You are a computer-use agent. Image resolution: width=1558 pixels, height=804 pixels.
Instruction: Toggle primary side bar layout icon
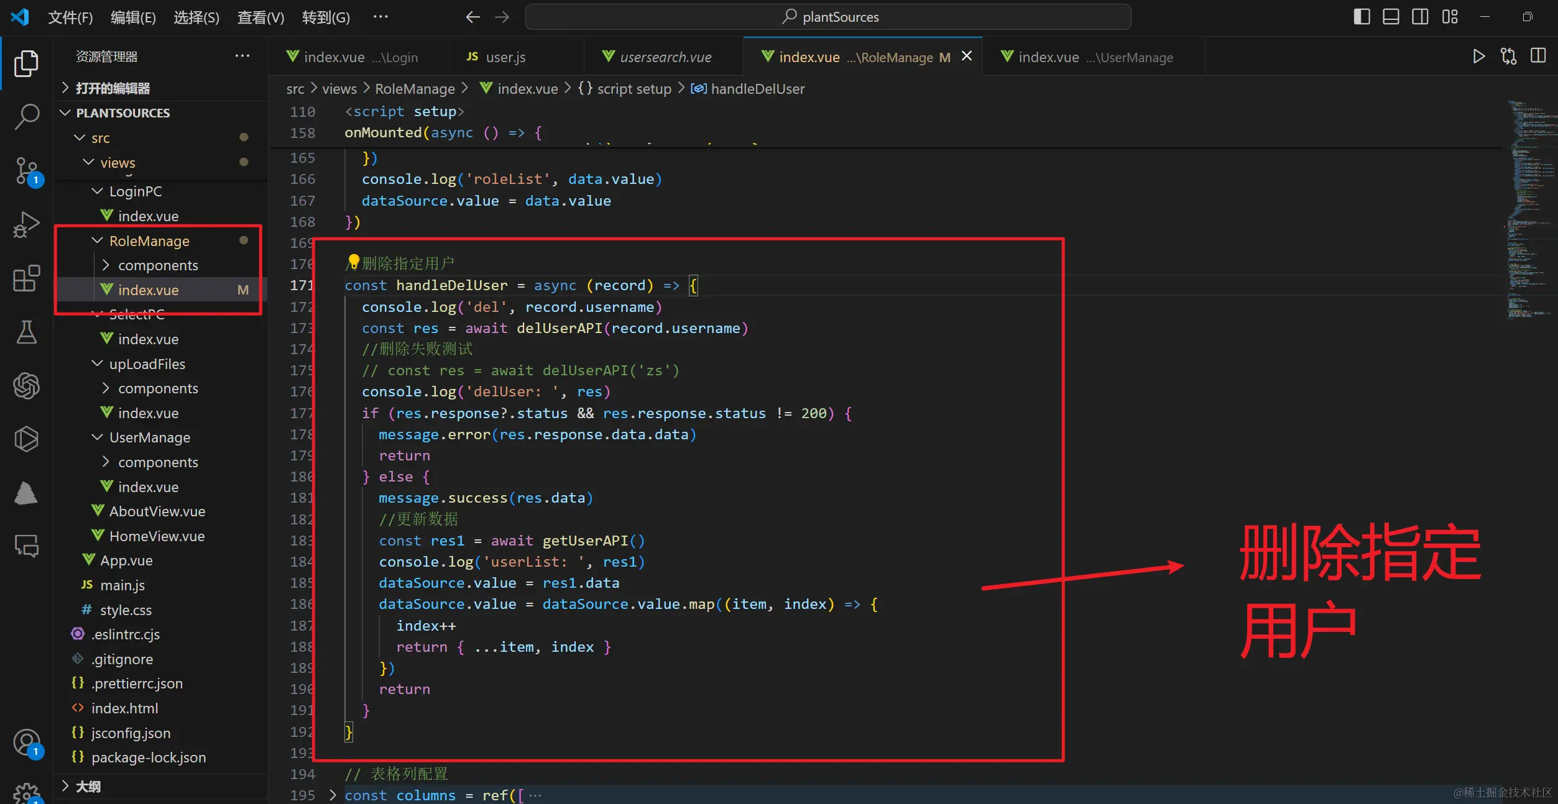(x=1362, y=17)
